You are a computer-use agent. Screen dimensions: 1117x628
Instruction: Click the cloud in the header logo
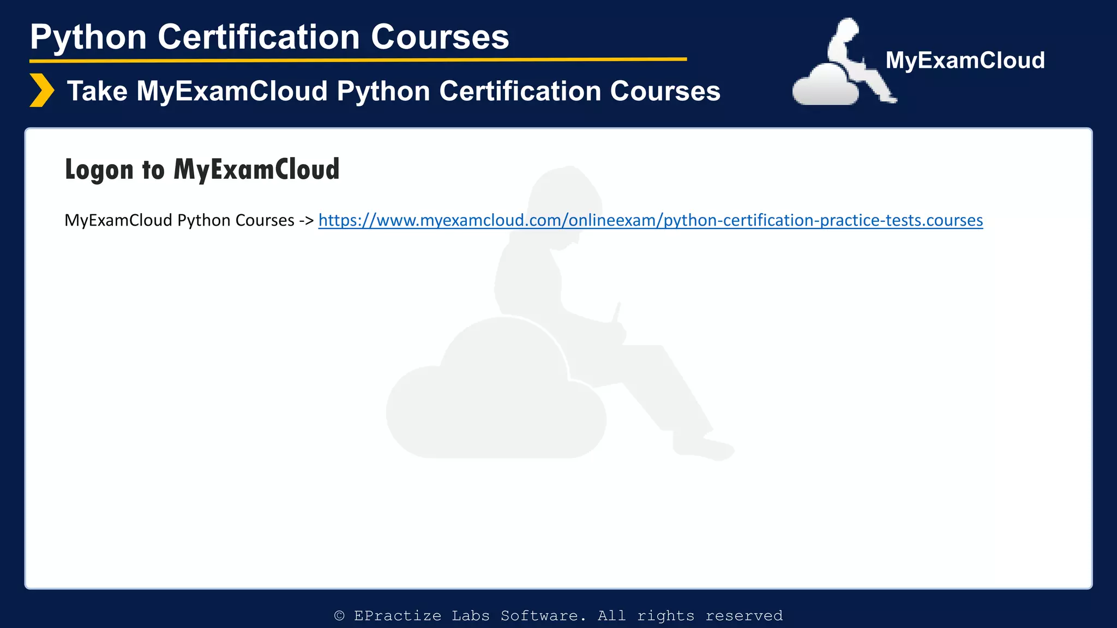825,86
